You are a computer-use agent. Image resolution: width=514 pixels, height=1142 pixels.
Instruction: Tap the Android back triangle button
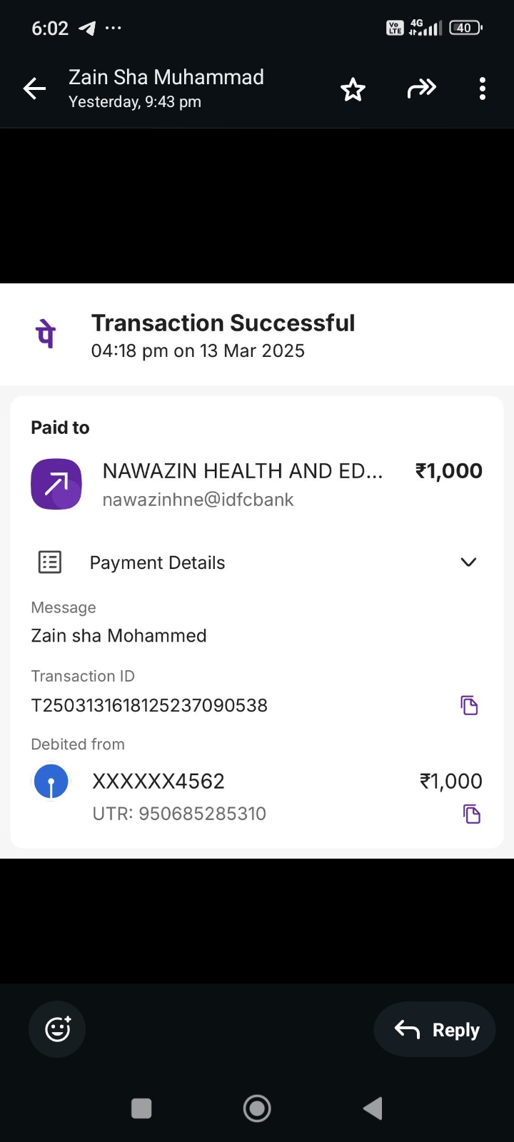(373, 1108)
